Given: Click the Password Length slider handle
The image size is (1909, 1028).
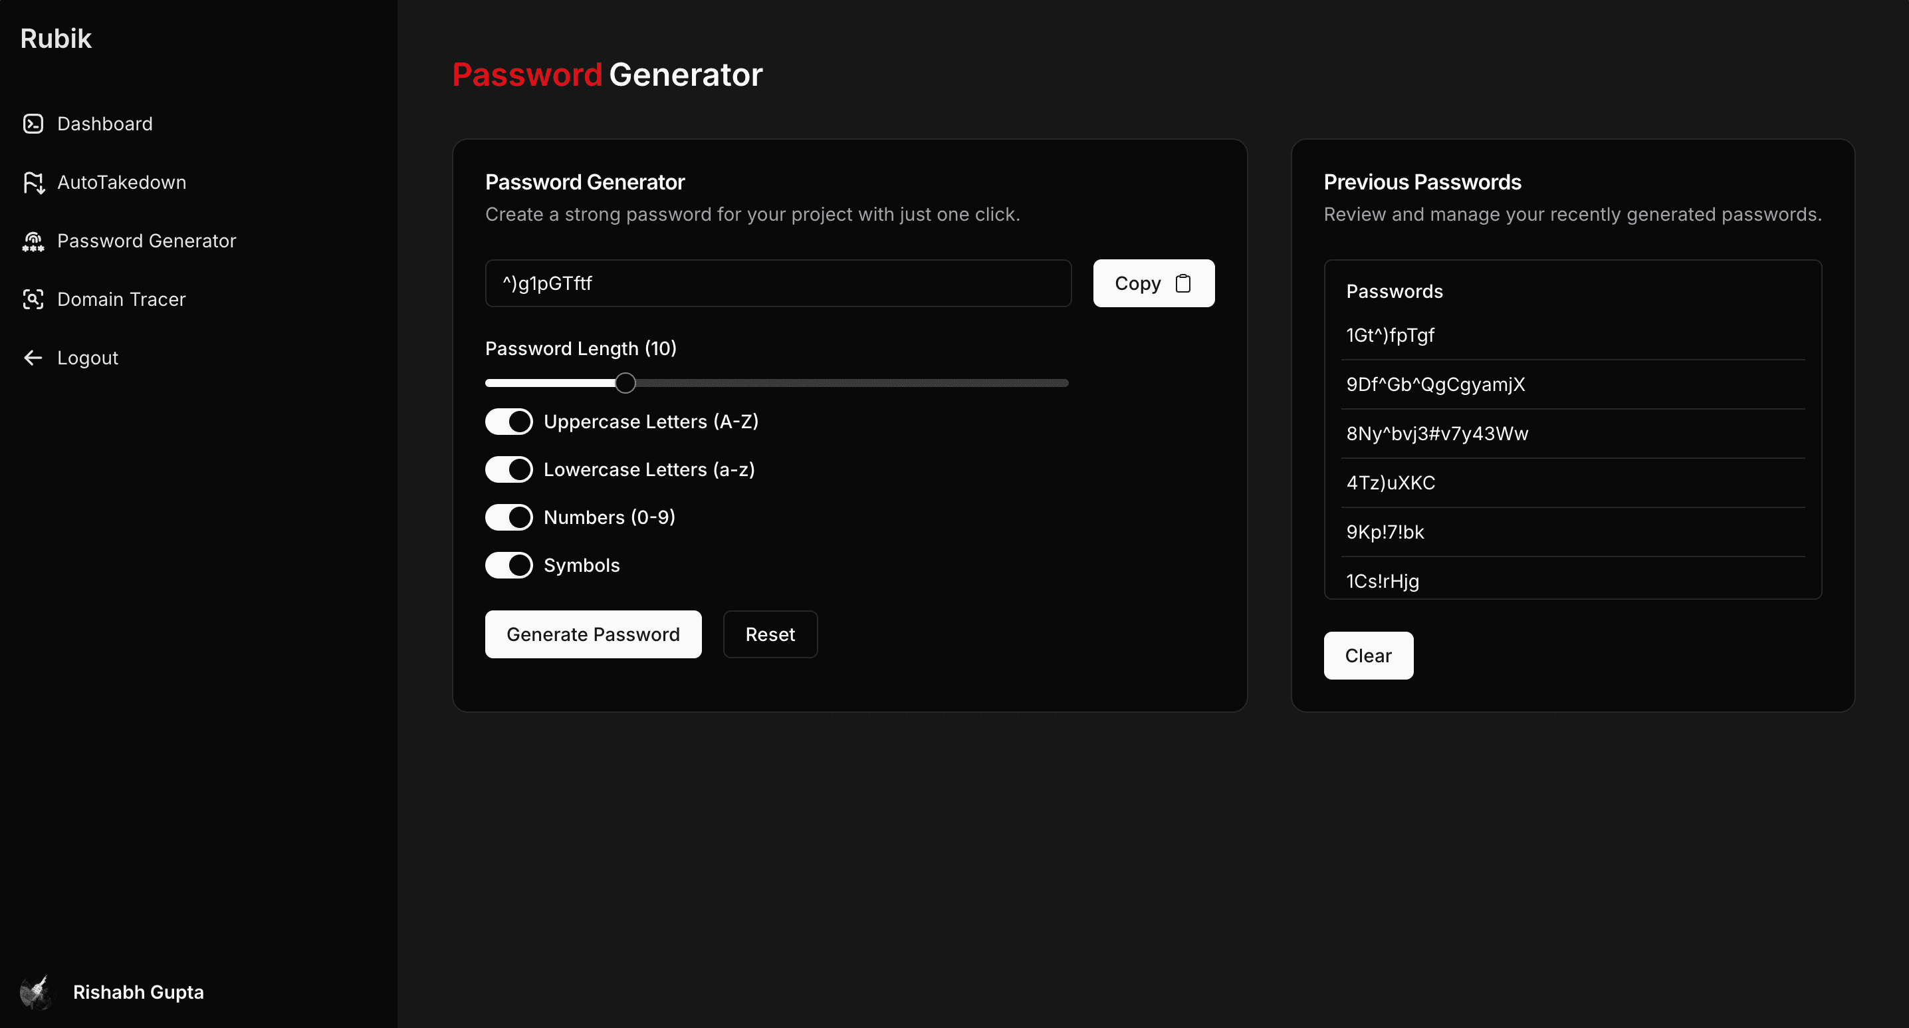Looking at the screenshot, I should tap(625, 383).
